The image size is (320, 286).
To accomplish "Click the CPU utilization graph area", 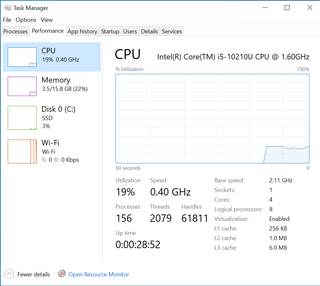I will click(212, 119).
